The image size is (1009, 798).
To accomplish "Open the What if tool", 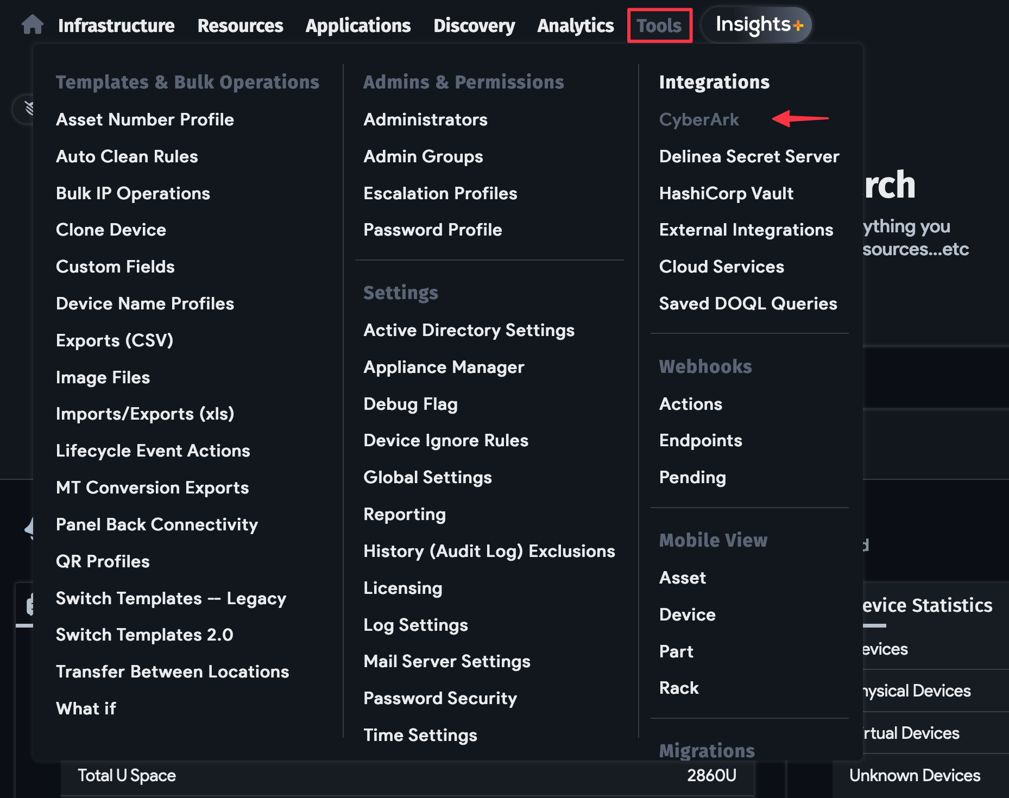I will [x=86, y=708].
